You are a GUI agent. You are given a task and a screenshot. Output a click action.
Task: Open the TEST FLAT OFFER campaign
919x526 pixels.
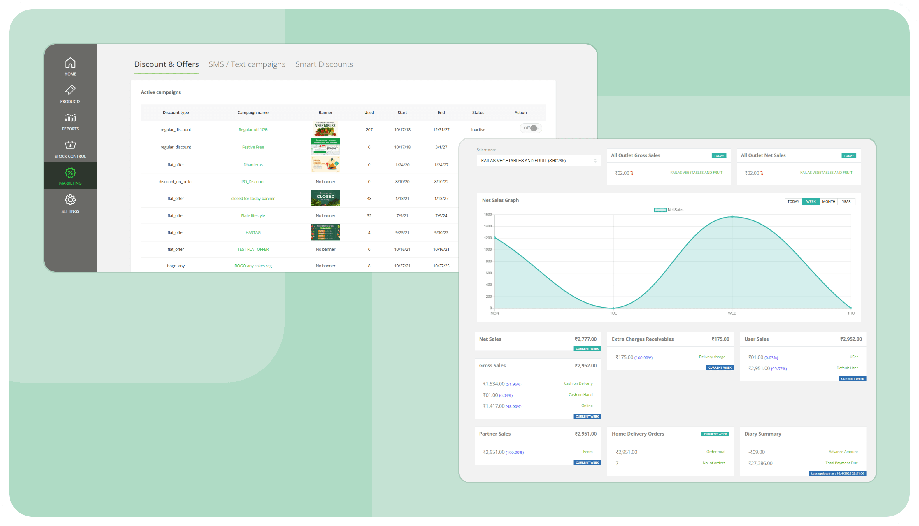pos(253,249)
